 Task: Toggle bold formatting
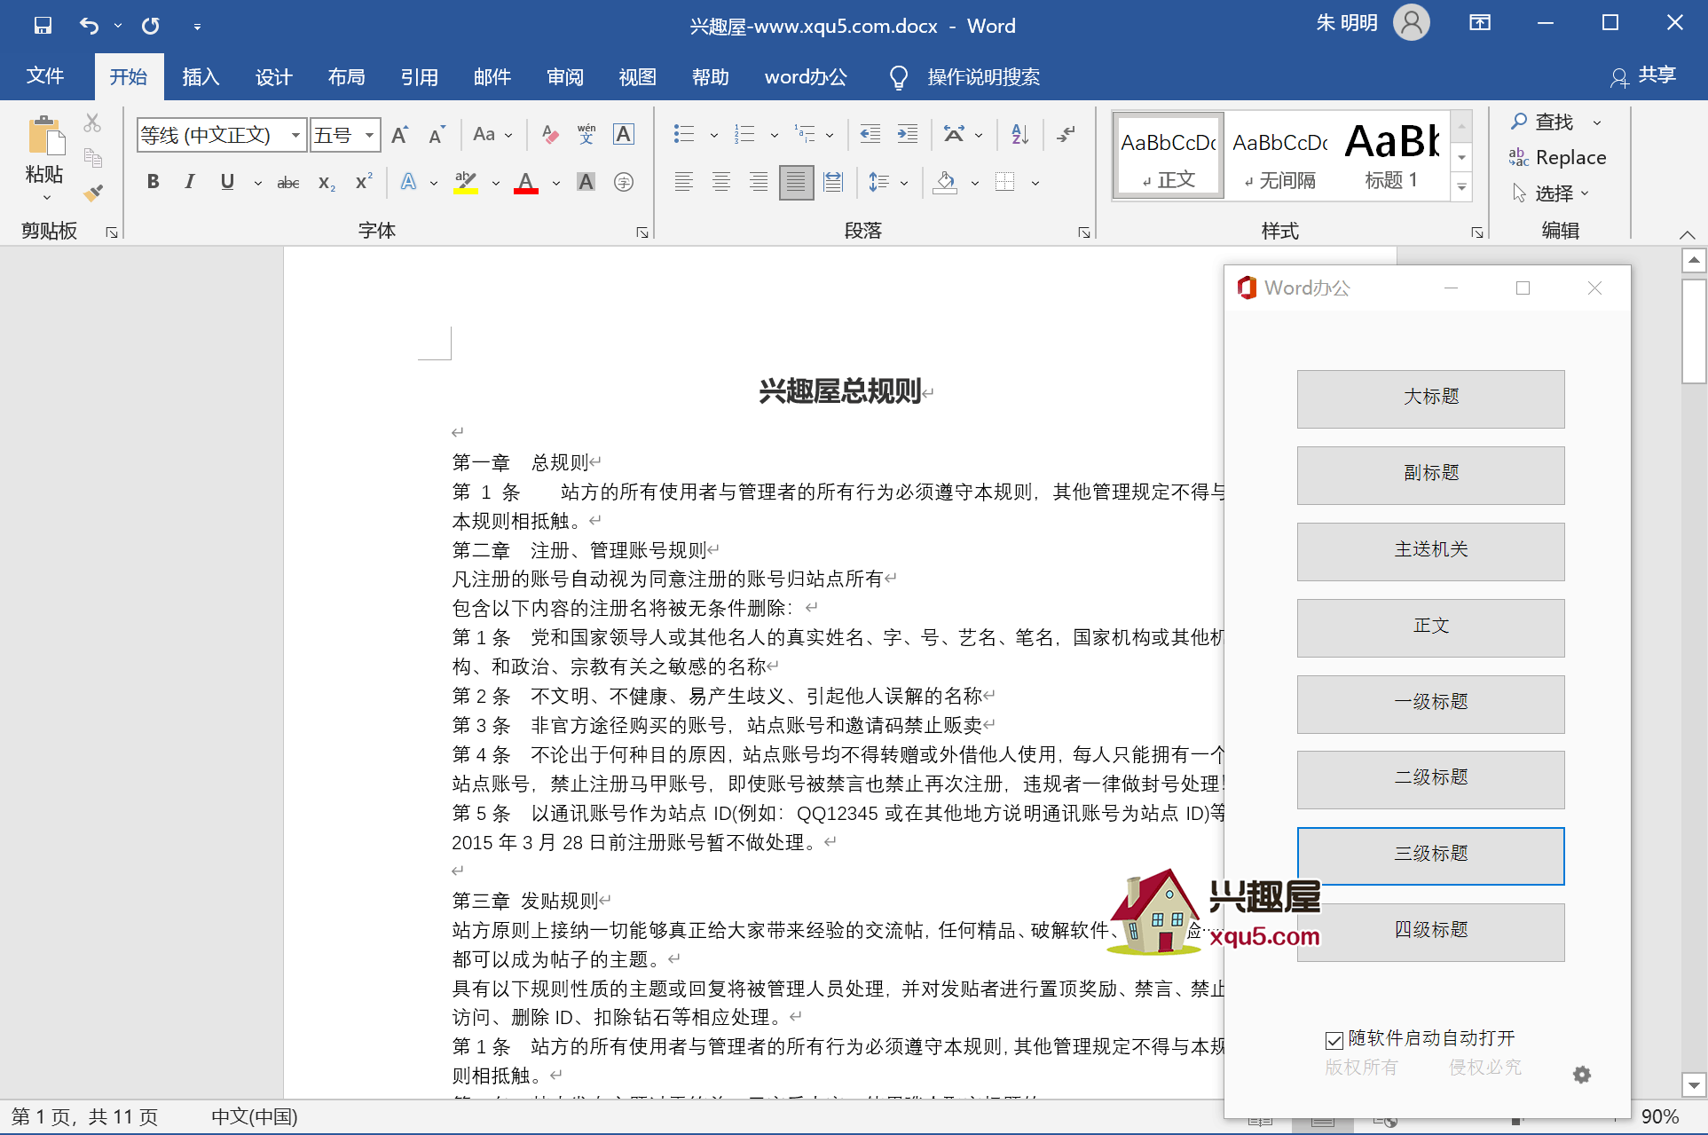[153, 183]
